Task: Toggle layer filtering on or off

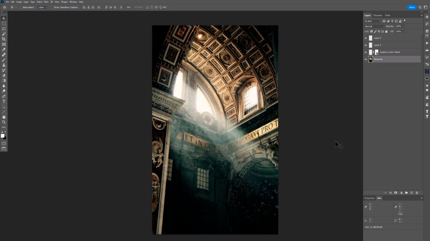Action: [404, 21]
